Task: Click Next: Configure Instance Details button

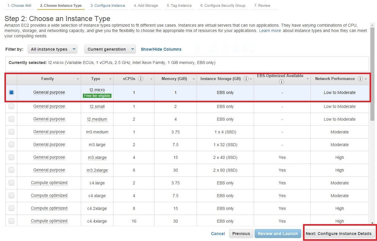Action: (x=339, y=234)
